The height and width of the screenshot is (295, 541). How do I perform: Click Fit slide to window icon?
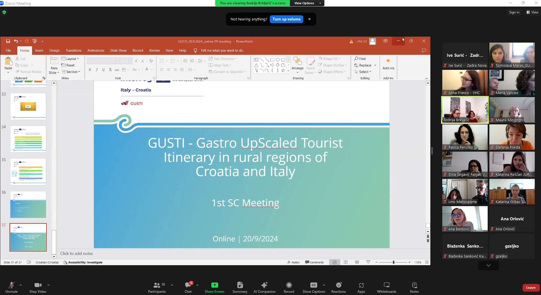[427, 262]
